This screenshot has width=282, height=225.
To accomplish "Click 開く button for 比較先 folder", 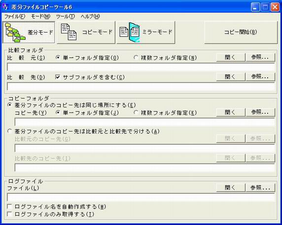I will (231, 77).
